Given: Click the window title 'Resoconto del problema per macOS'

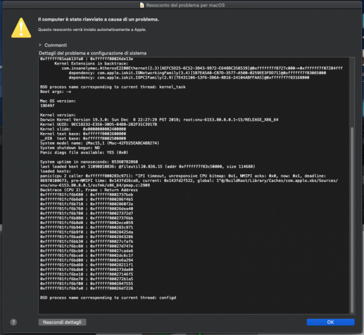Looking at the screenshot, I should (x=186, y=5).
